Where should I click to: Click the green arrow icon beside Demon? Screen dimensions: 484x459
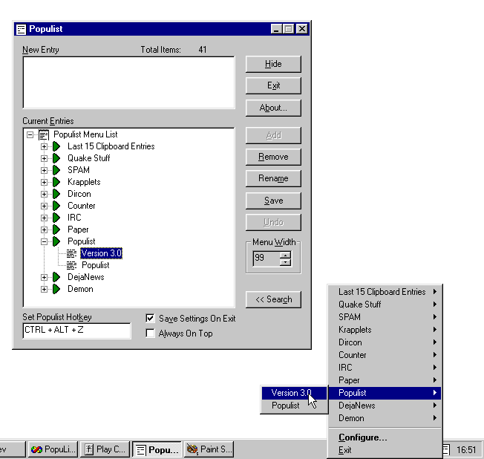(56, 289)
